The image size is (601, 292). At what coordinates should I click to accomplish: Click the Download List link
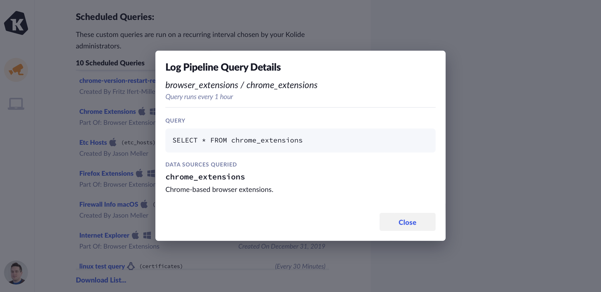click(101, 280)
